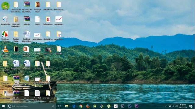
Task: Open the FastStone Capture shortcut
Action: [x=5, y=36]
